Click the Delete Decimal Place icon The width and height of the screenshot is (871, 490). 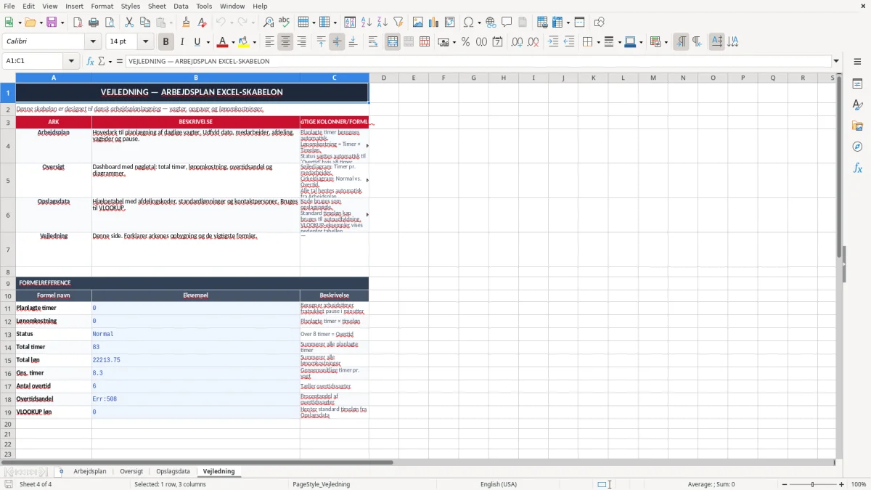coord(533,42)
